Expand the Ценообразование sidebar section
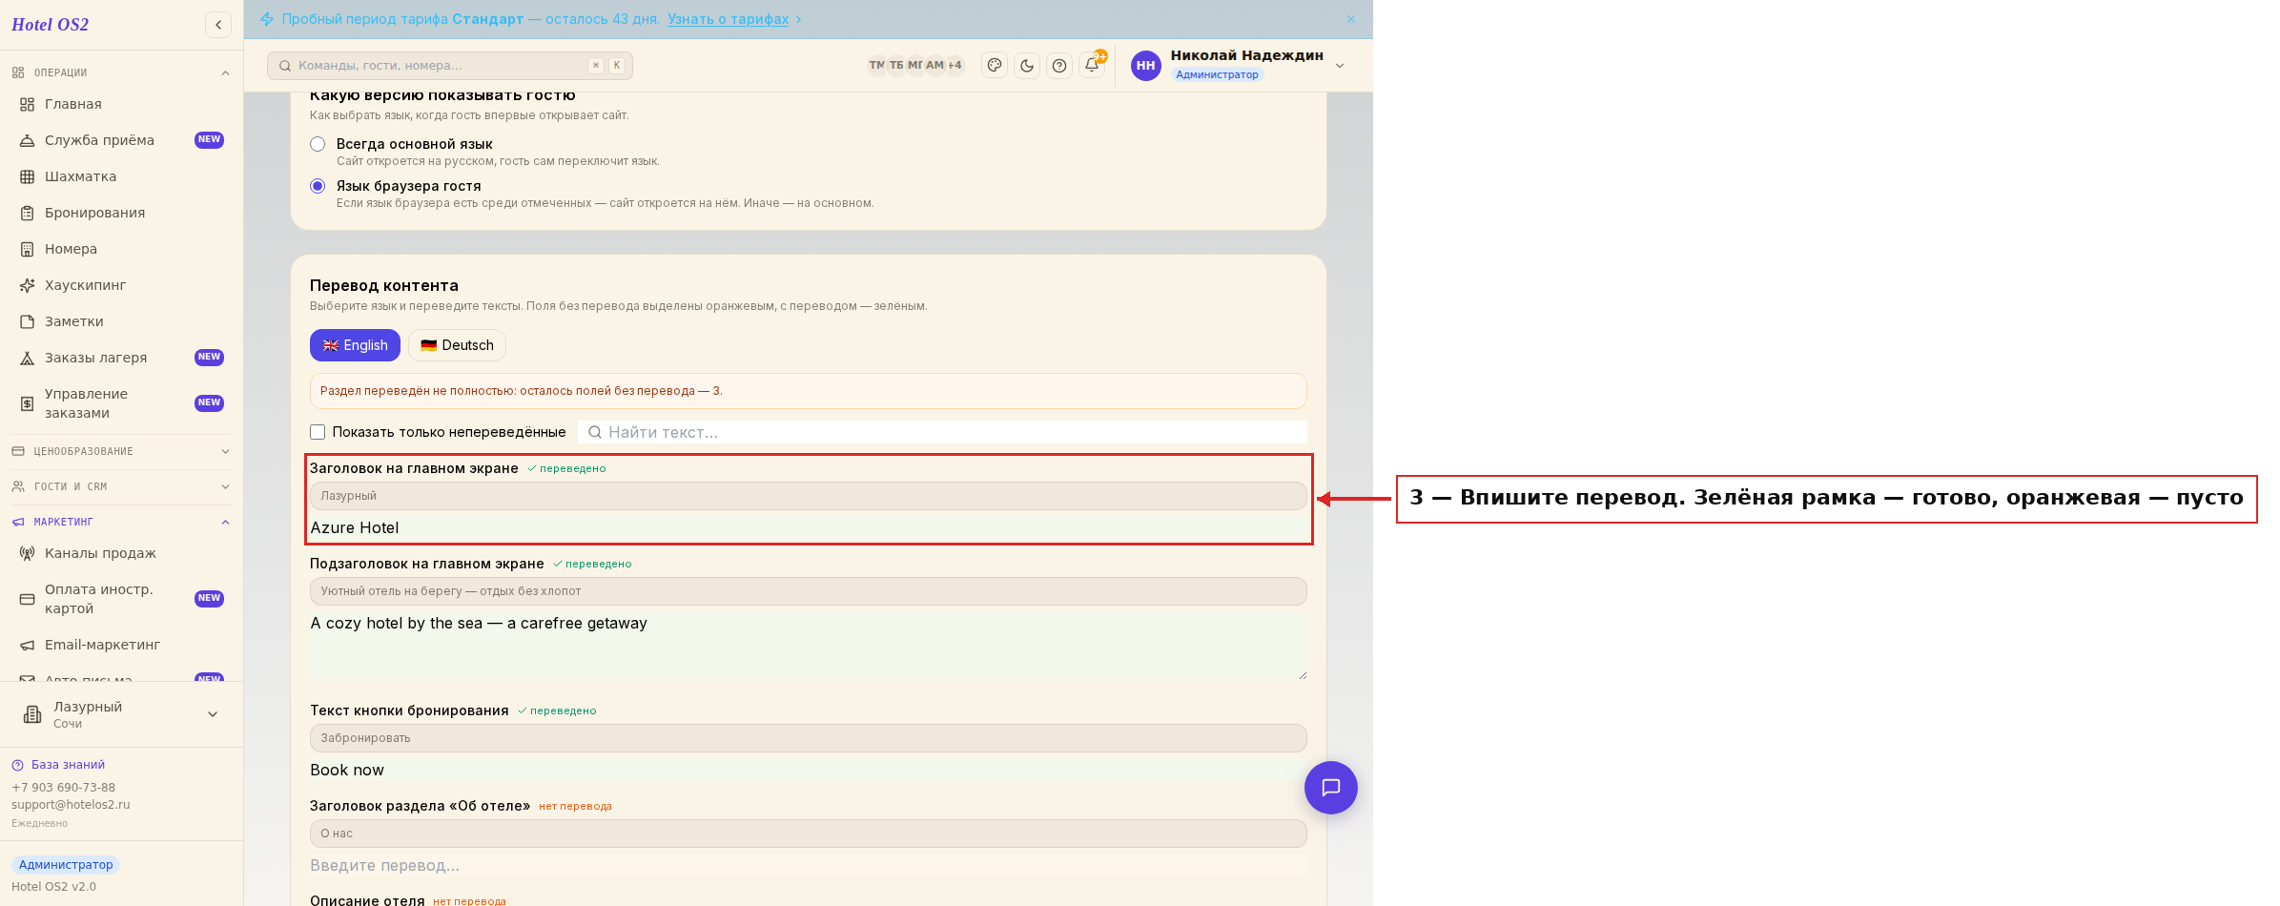Image resolution: width=2280 pixels, height=906 pixels. coord(121,451)
